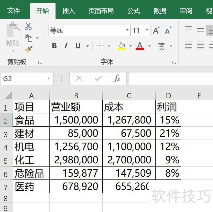The image size is (213, 212).
Task: Click cell containing 159,877
Action: [76, 173]
